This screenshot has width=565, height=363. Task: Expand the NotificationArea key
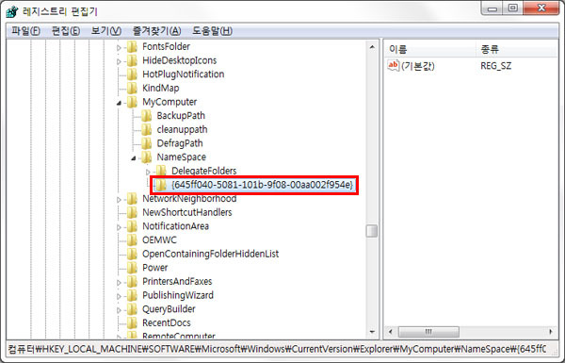[x=119, y=227]
